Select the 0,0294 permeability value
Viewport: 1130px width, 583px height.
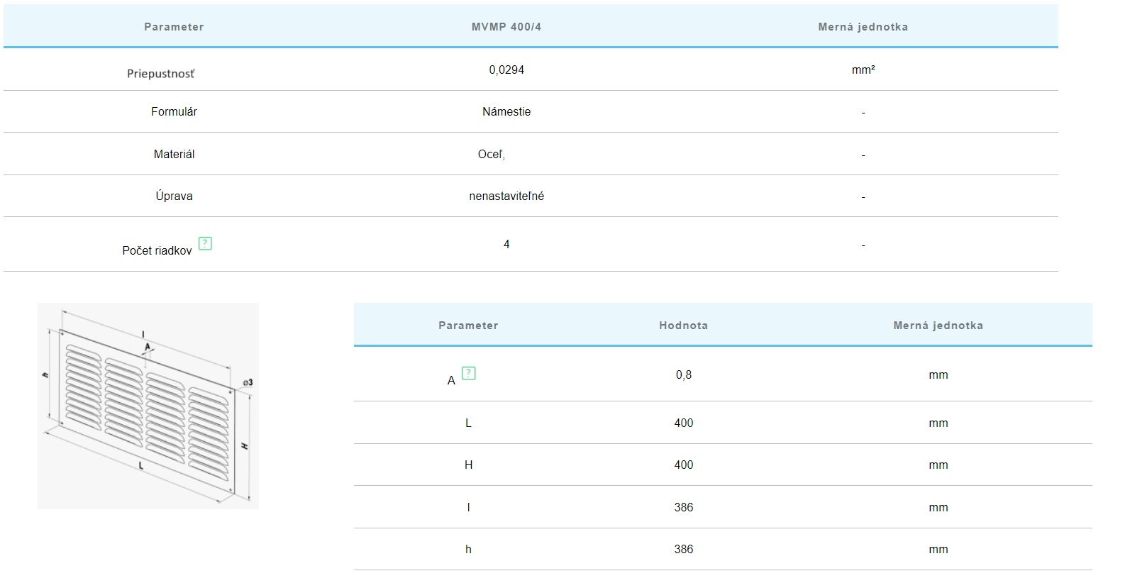(x=506, y=70)
